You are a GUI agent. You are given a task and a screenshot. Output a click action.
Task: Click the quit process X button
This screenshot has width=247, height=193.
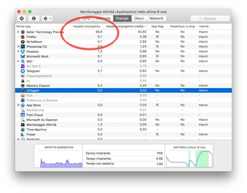point(22,18)
